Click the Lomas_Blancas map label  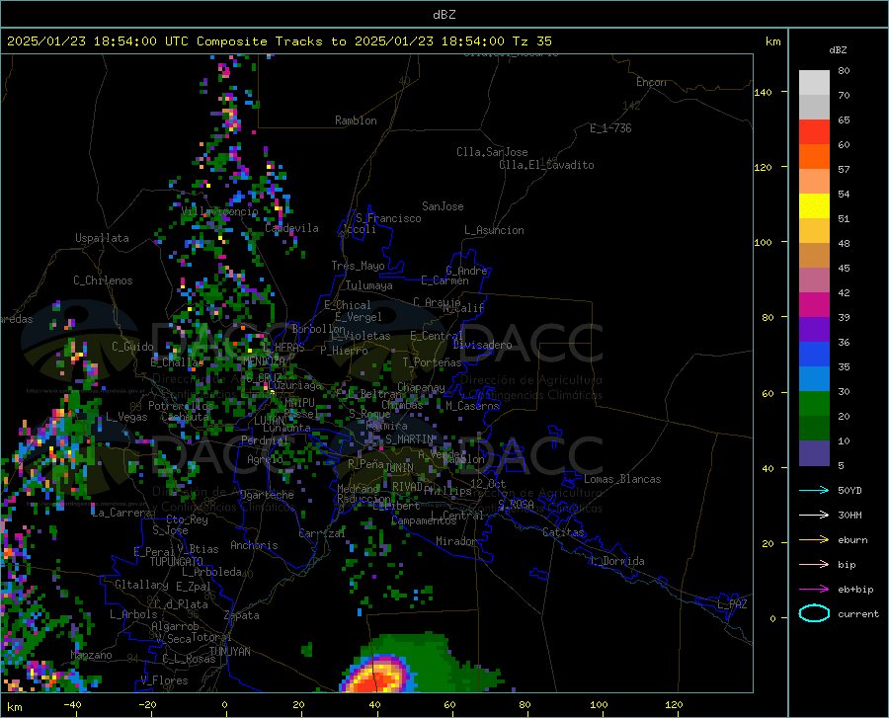pyautogui.click(x=622, y=479)
